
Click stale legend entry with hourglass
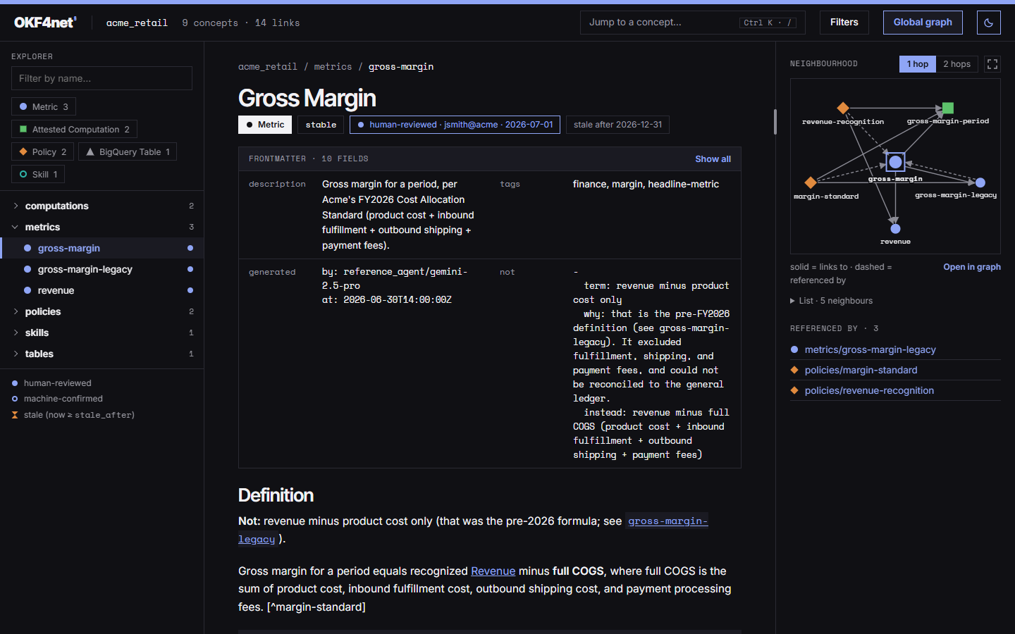click(73, 415)
